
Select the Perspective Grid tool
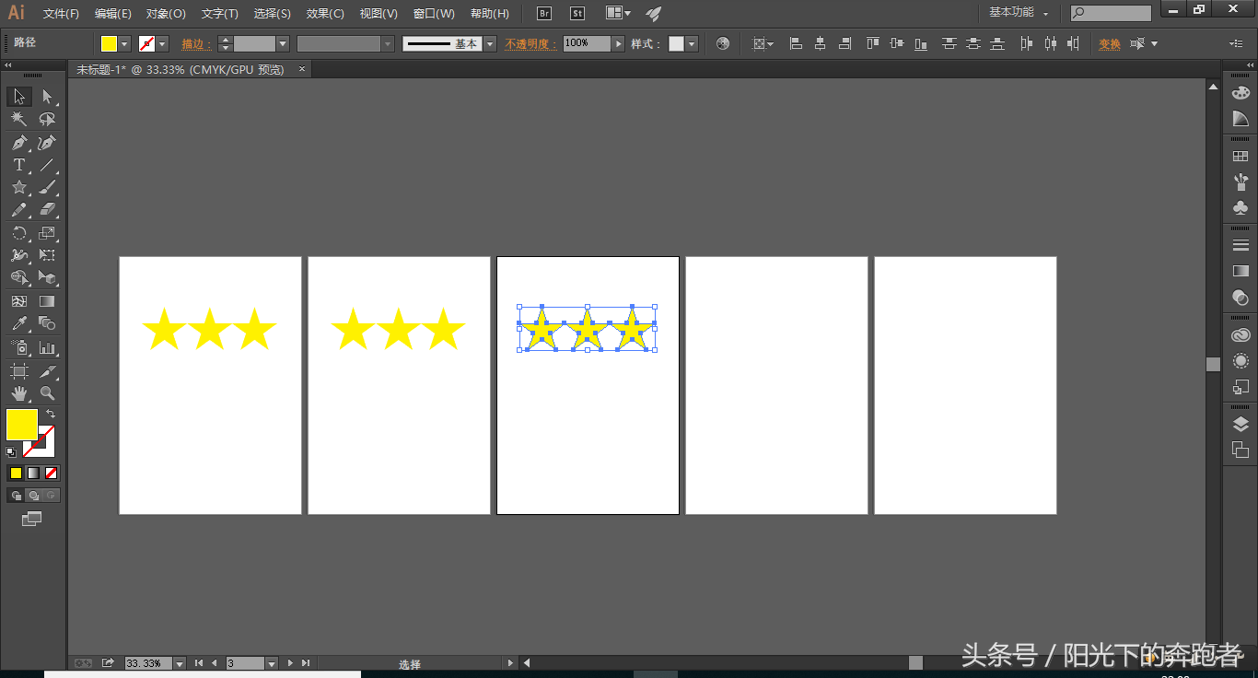click(x=47, y=277)
